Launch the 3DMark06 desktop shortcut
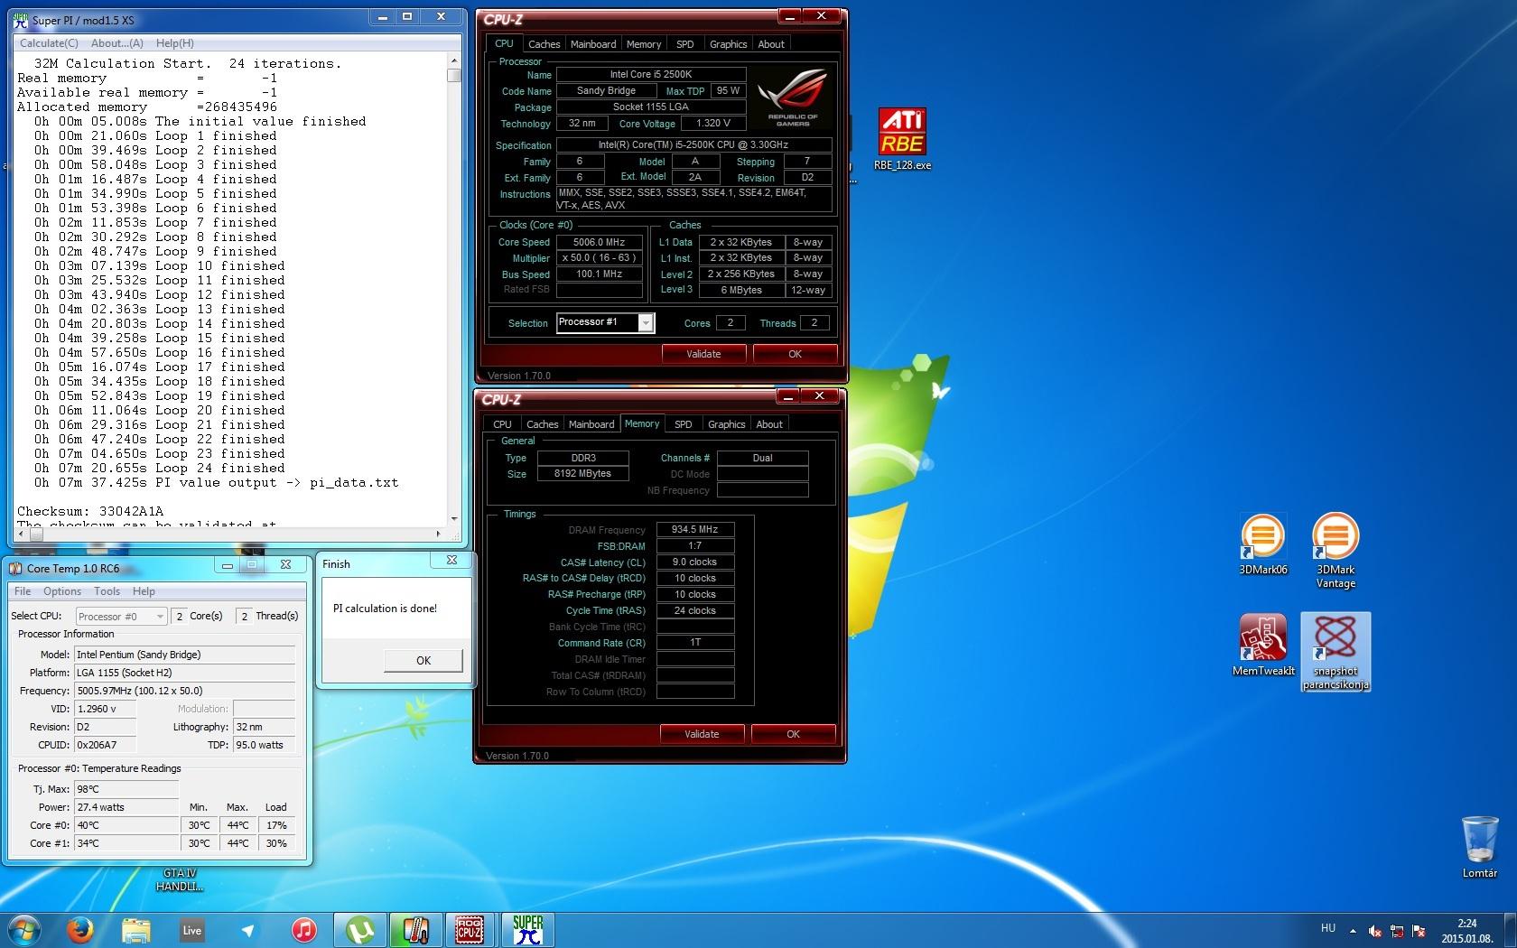Screen dimensions: 1517x948 (x=1262, y=537)
